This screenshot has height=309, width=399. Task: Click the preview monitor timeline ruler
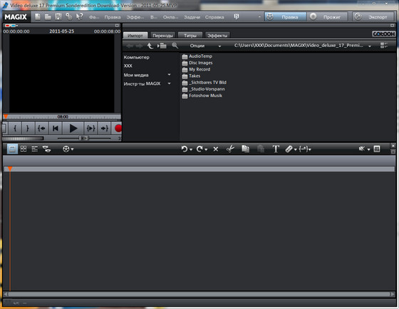coord(62,117)
